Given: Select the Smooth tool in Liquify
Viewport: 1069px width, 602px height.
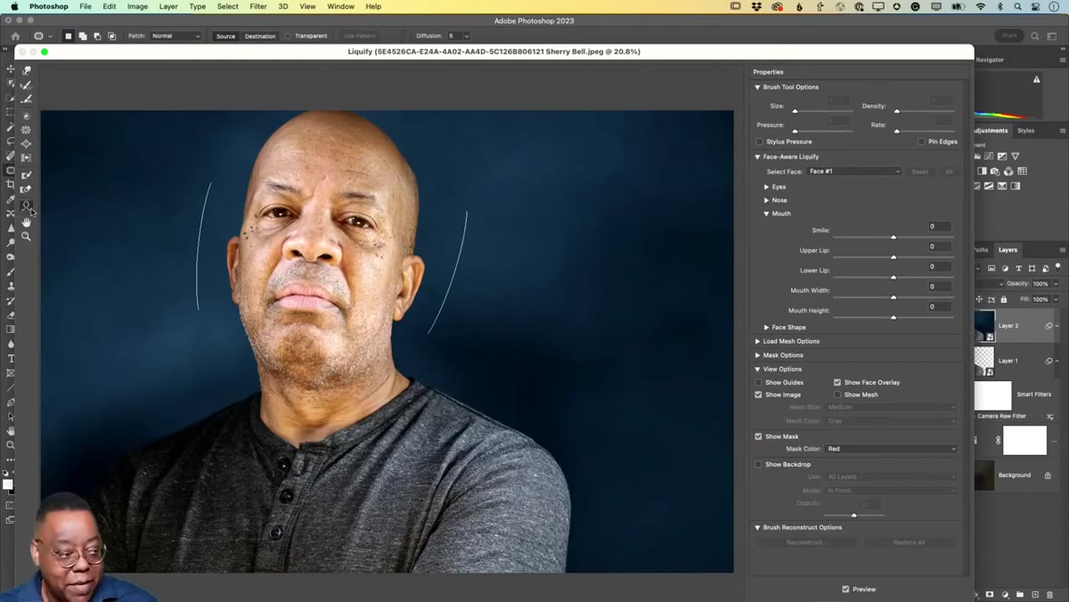Looking at the screenshot, I should pos(26,100).
